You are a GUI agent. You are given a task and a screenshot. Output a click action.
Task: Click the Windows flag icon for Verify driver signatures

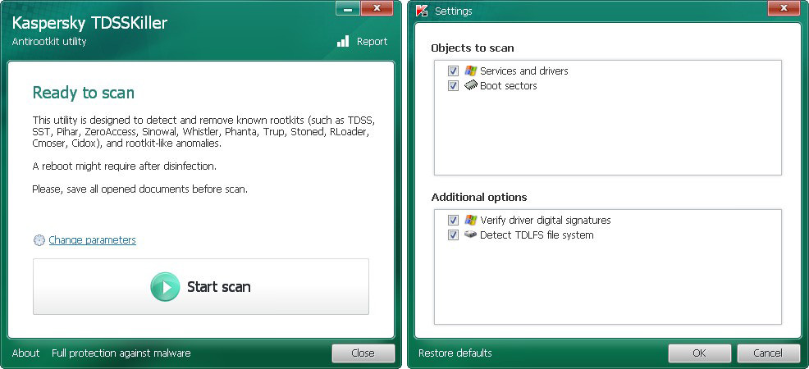[470, 220]
